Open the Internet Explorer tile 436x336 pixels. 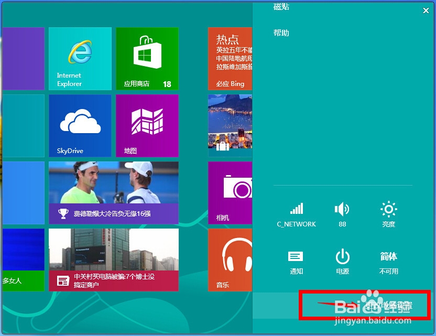(80, 59)
